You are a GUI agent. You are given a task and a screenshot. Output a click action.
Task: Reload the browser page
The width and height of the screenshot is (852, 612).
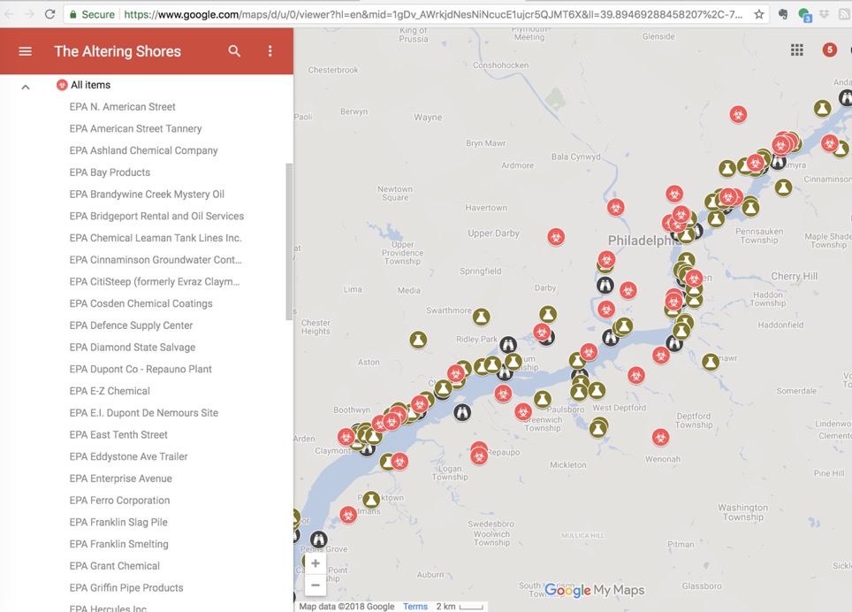[50, 14]
